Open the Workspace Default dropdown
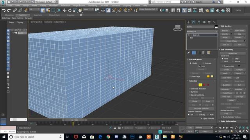250x140 pixels. click(45, 2)
